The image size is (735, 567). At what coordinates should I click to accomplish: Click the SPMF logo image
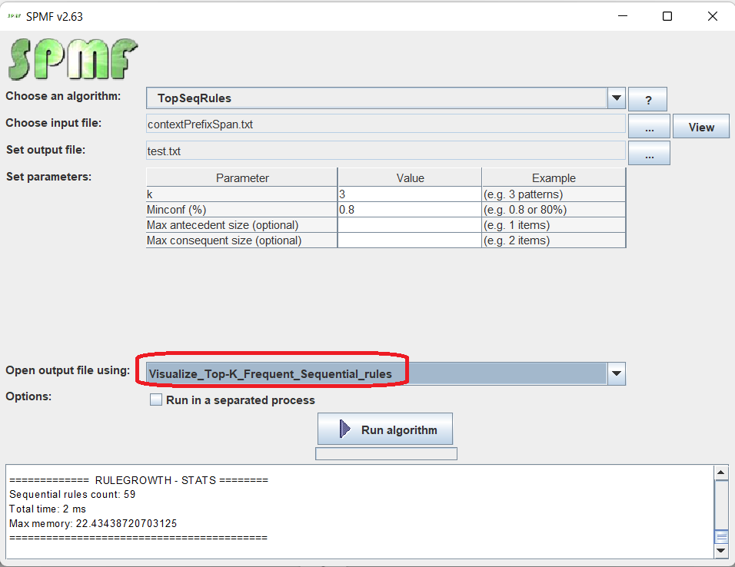(73, 60)
